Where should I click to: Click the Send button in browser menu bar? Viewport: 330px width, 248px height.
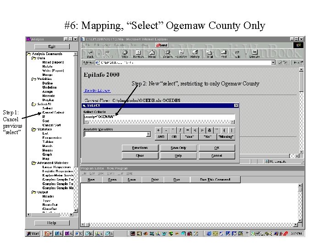click(x=162, y=45)
